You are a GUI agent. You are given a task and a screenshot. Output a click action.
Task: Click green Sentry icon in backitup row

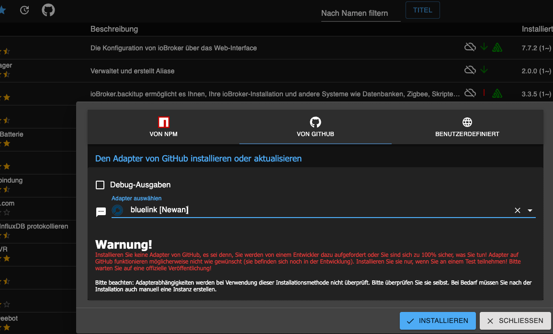[x=497, y=93]
